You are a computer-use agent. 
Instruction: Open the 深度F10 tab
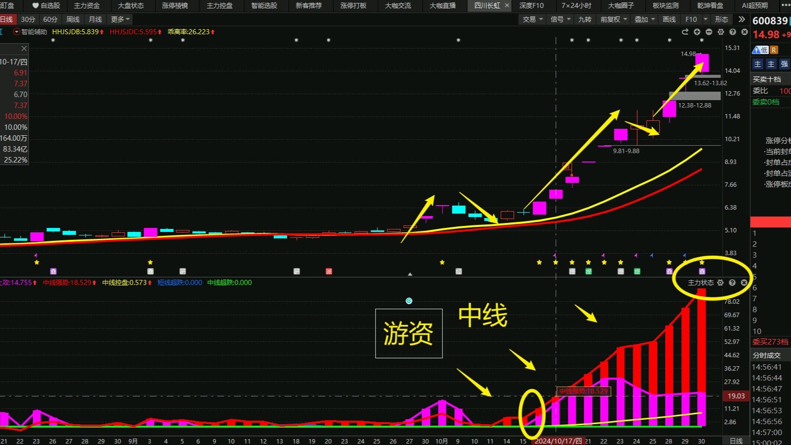(x=531, y=5)
